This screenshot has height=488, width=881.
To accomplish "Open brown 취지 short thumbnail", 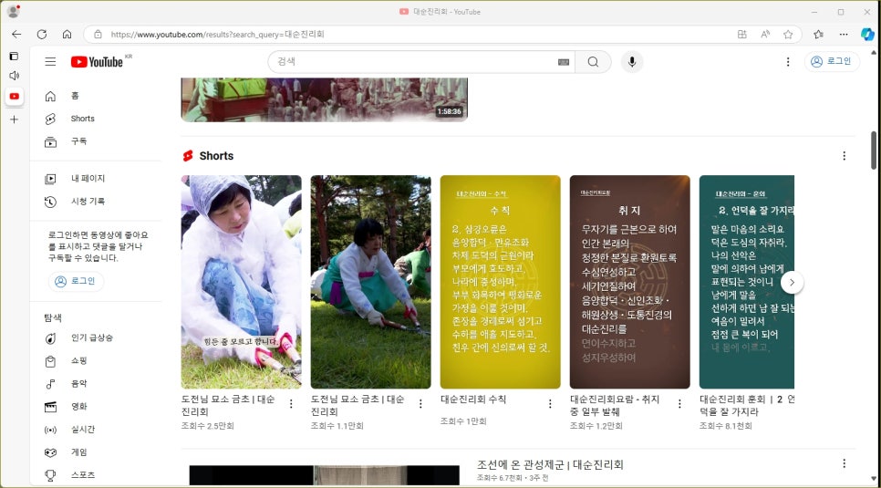I will pyautogui.click(x=630, y=282).
